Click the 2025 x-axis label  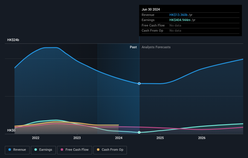pyautogui.click(x=160, y=138)
